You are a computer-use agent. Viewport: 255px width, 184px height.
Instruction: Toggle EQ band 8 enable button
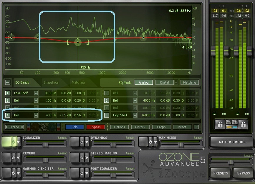[x=106, y=115]
